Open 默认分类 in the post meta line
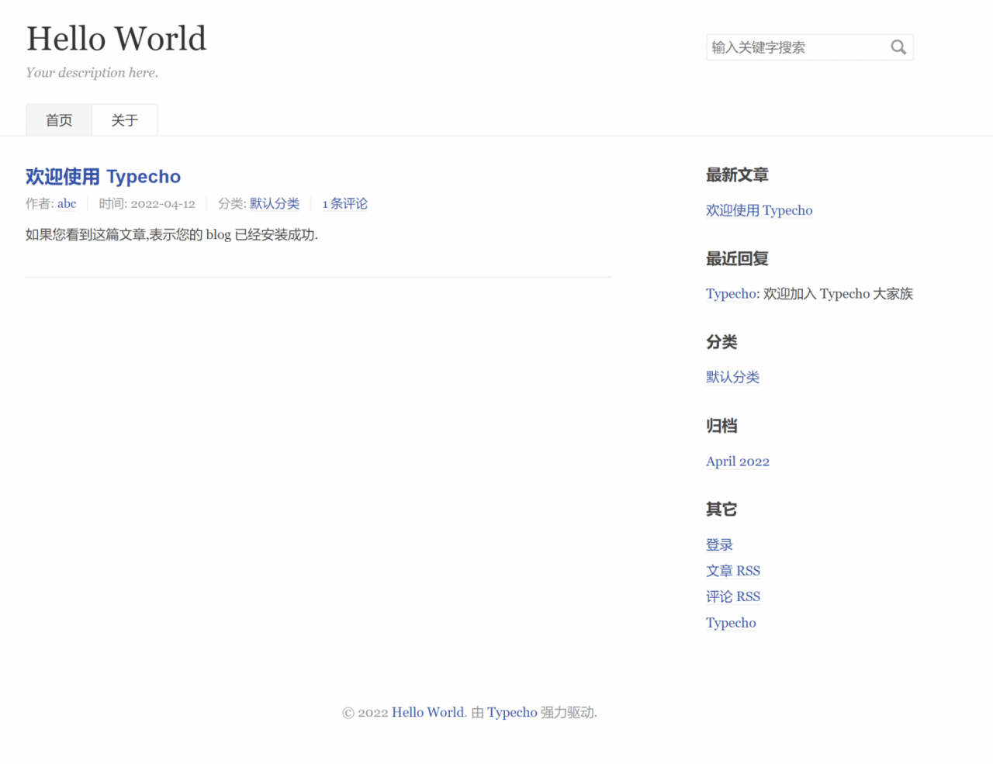 [274, 204]
